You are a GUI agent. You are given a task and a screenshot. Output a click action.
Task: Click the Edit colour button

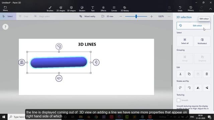pos(193,26)
